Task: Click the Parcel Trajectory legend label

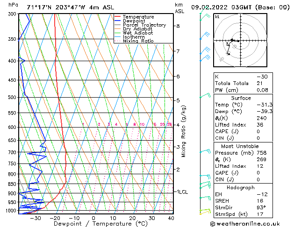Action: (x=144, y=25)
